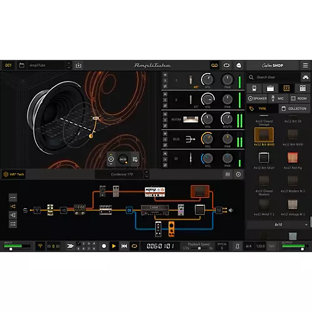Select the single serial chain routing icon

[x=12, y=197]
